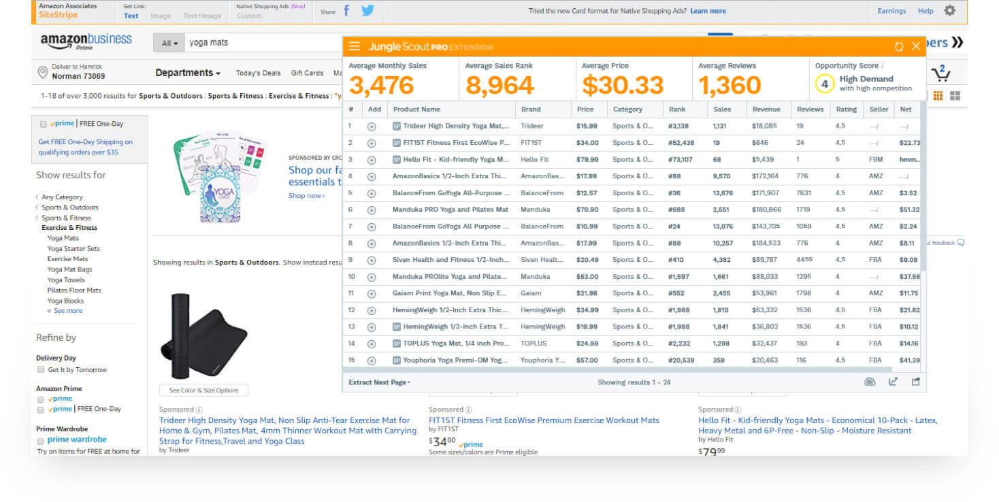Click Learn more about Native Shopping Ads

tap(708, 11)
